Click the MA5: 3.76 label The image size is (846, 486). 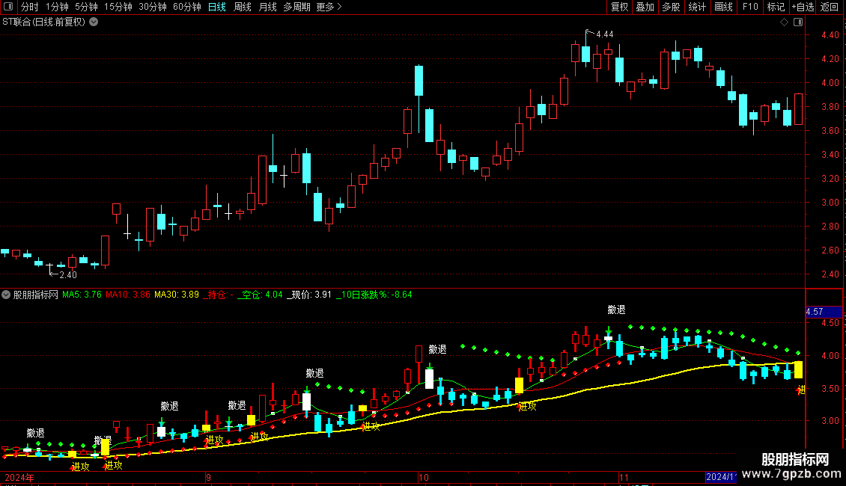[82, 295]
